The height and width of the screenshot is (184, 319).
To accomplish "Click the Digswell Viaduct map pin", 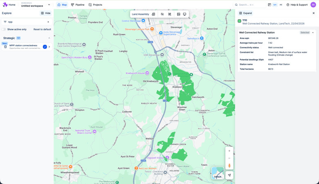I will click(x=167, y=157).
